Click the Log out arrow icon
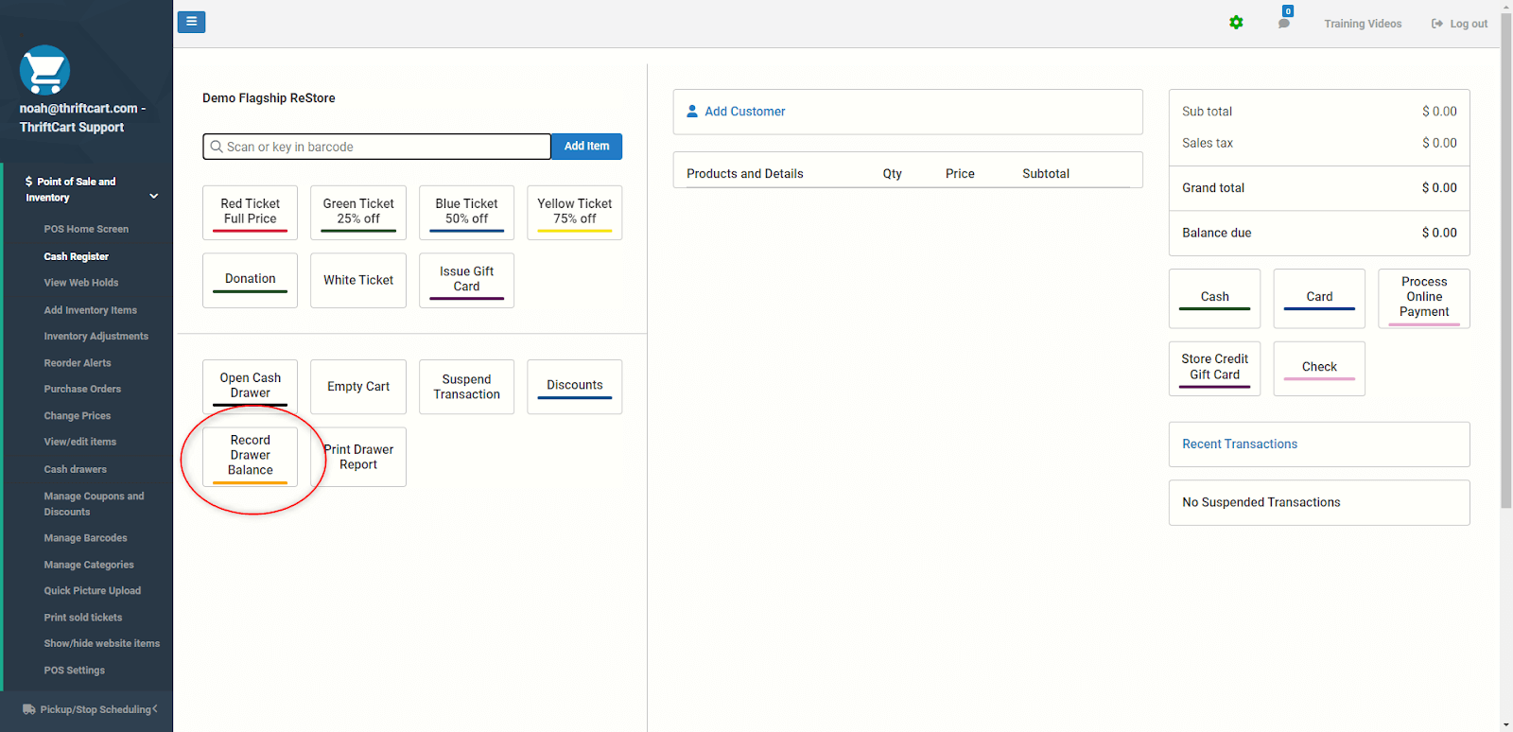This screenshot has width=1513, height=732. coord(1437,24)
